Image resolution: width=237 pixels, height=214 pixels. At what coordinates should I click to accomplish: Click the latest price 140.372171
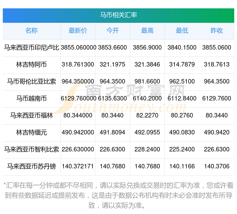(x=78, y=166)
